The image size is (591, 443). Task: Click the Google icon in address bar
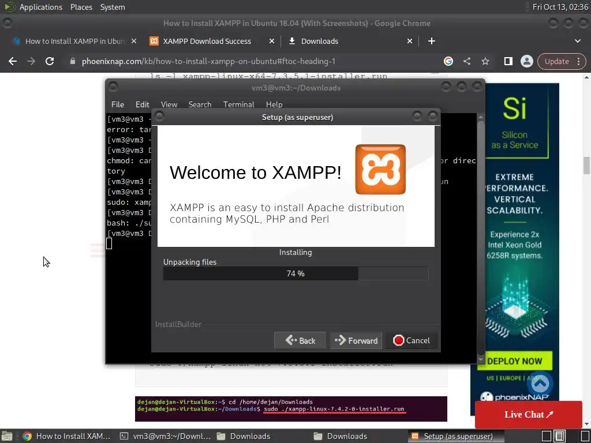tap(448, 61)
